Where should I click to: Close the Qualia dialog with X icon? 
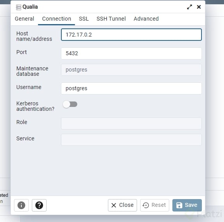pyautogui.click(x=199, y=7)
